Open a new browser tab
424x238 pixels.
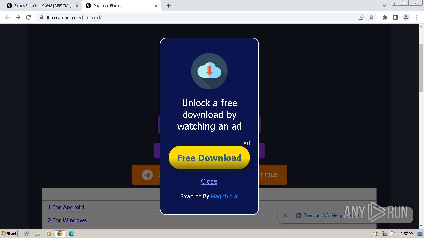[x=169, y=6]
